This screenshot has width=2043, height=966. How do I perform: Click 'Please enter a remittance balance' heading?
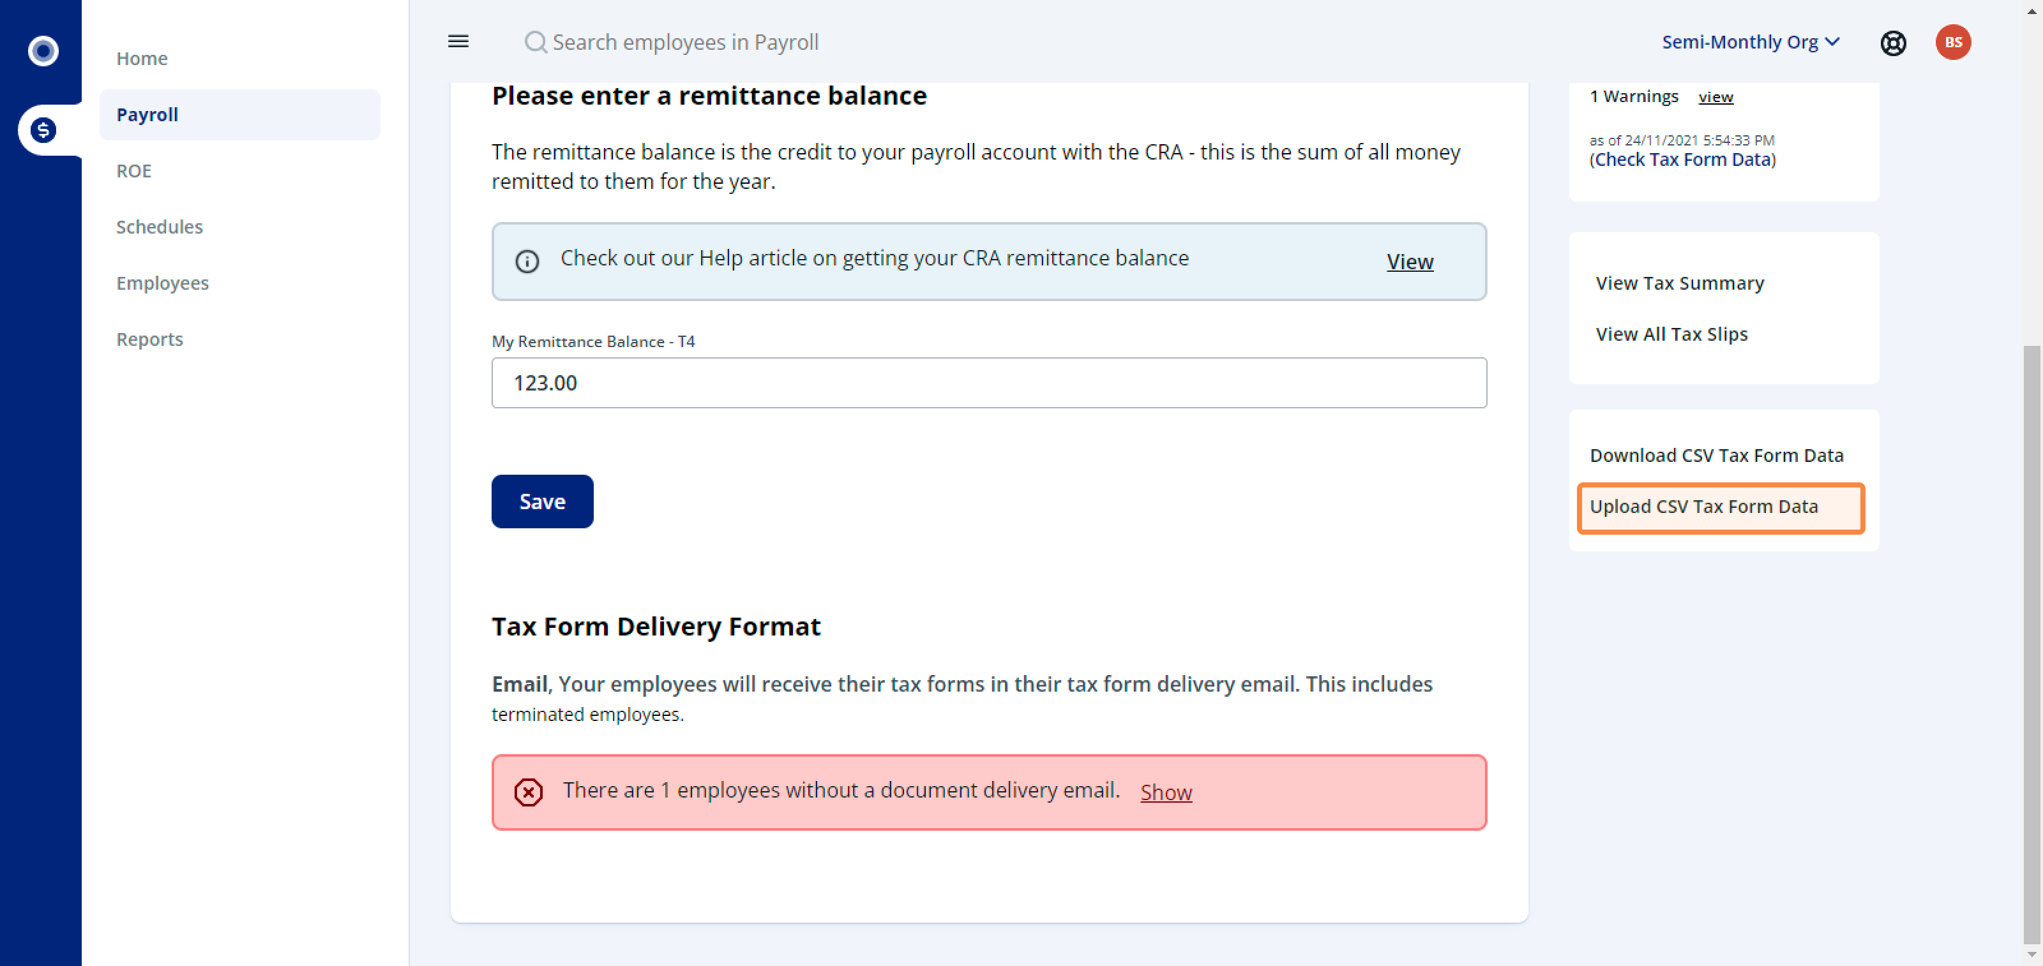709,95
